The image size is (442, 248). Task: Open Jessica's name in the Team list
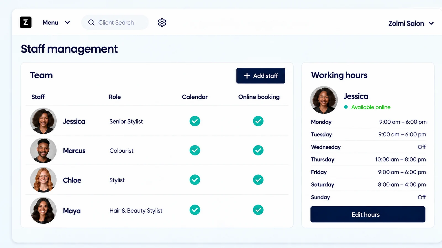74,122
